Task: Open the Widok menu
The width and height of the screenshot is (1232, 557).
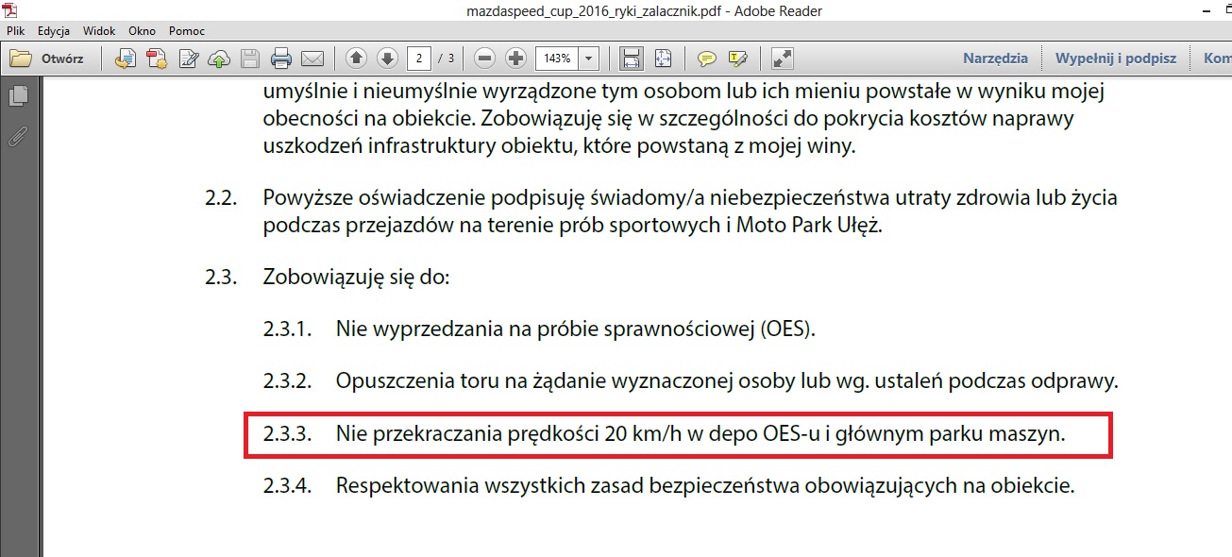Action: click(x=99, y=31)
